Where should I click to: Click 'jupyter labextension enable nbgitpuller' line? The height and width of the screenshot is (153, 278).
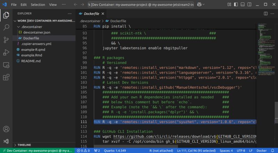point(145,48)
